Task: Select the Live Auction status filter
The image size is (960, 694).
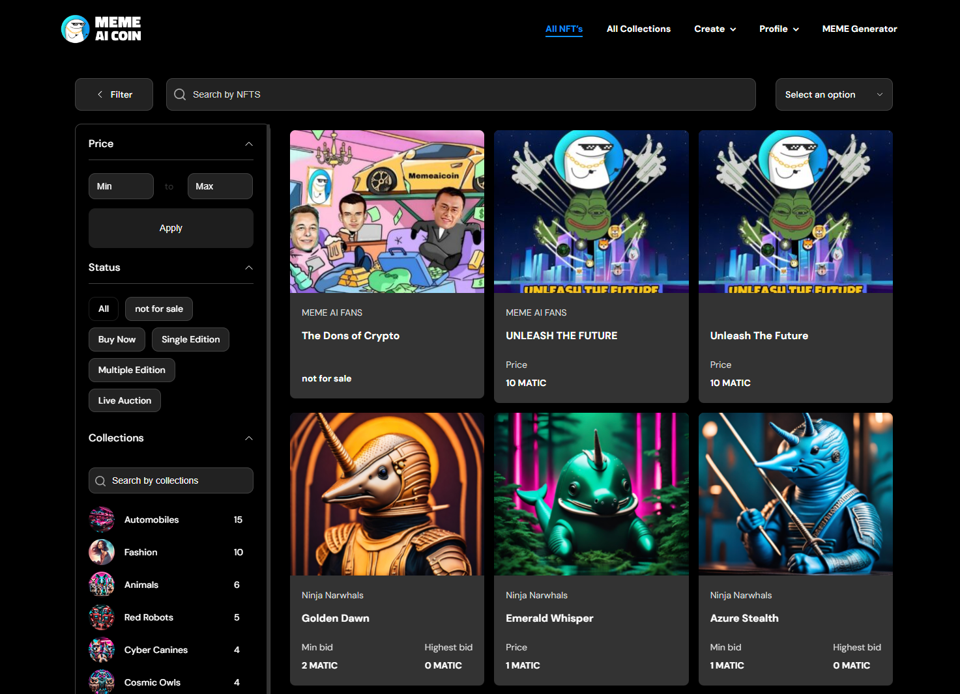Action: pos(124,400)
